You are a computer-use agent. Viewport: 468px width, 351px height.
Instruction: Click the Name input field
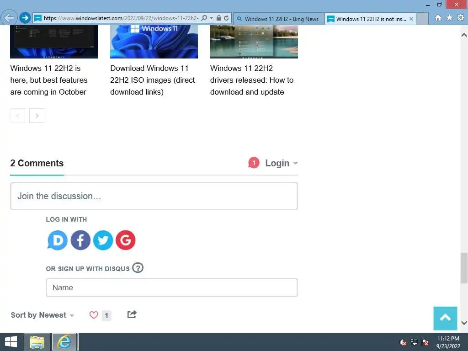(172, 287)
